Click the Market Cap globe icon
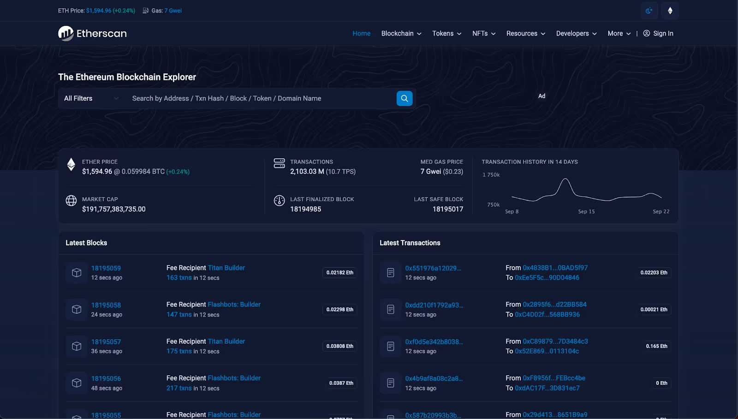 point(71,200)
